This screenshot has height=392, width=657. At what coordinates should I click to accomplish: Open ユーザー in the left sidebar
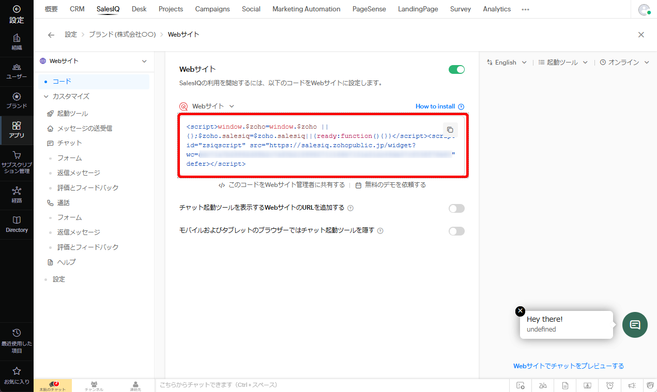[17, 71]
